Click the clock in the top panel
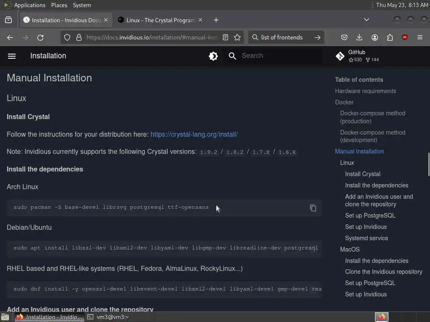The height and width of the screenshot is (322, 430). (x=402, y=5)
